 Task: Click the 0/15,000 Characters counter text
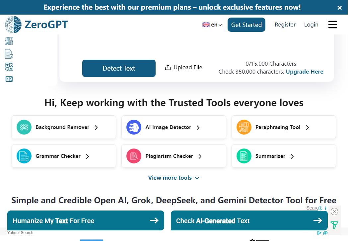coord(271,64)
